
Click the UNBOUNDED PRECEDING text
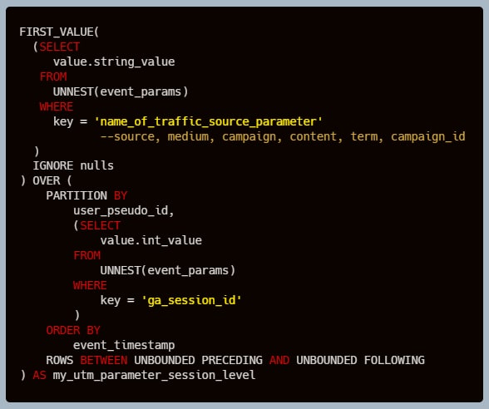(198, 360)
